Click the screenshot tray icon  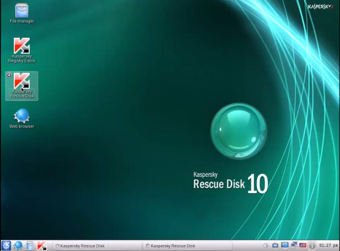coord(275,245)
